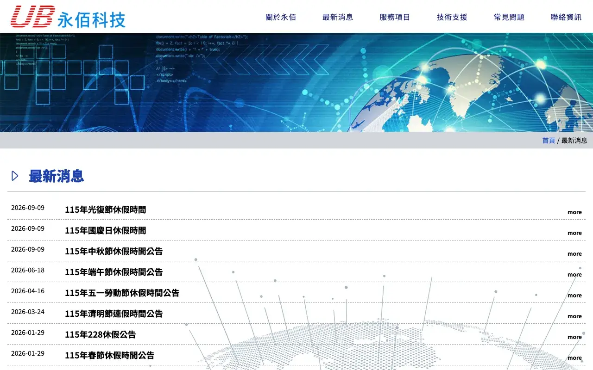593x370 pixels.
Task: Click more for 115年清明節連假時間公告
Action: pos(574,316)
